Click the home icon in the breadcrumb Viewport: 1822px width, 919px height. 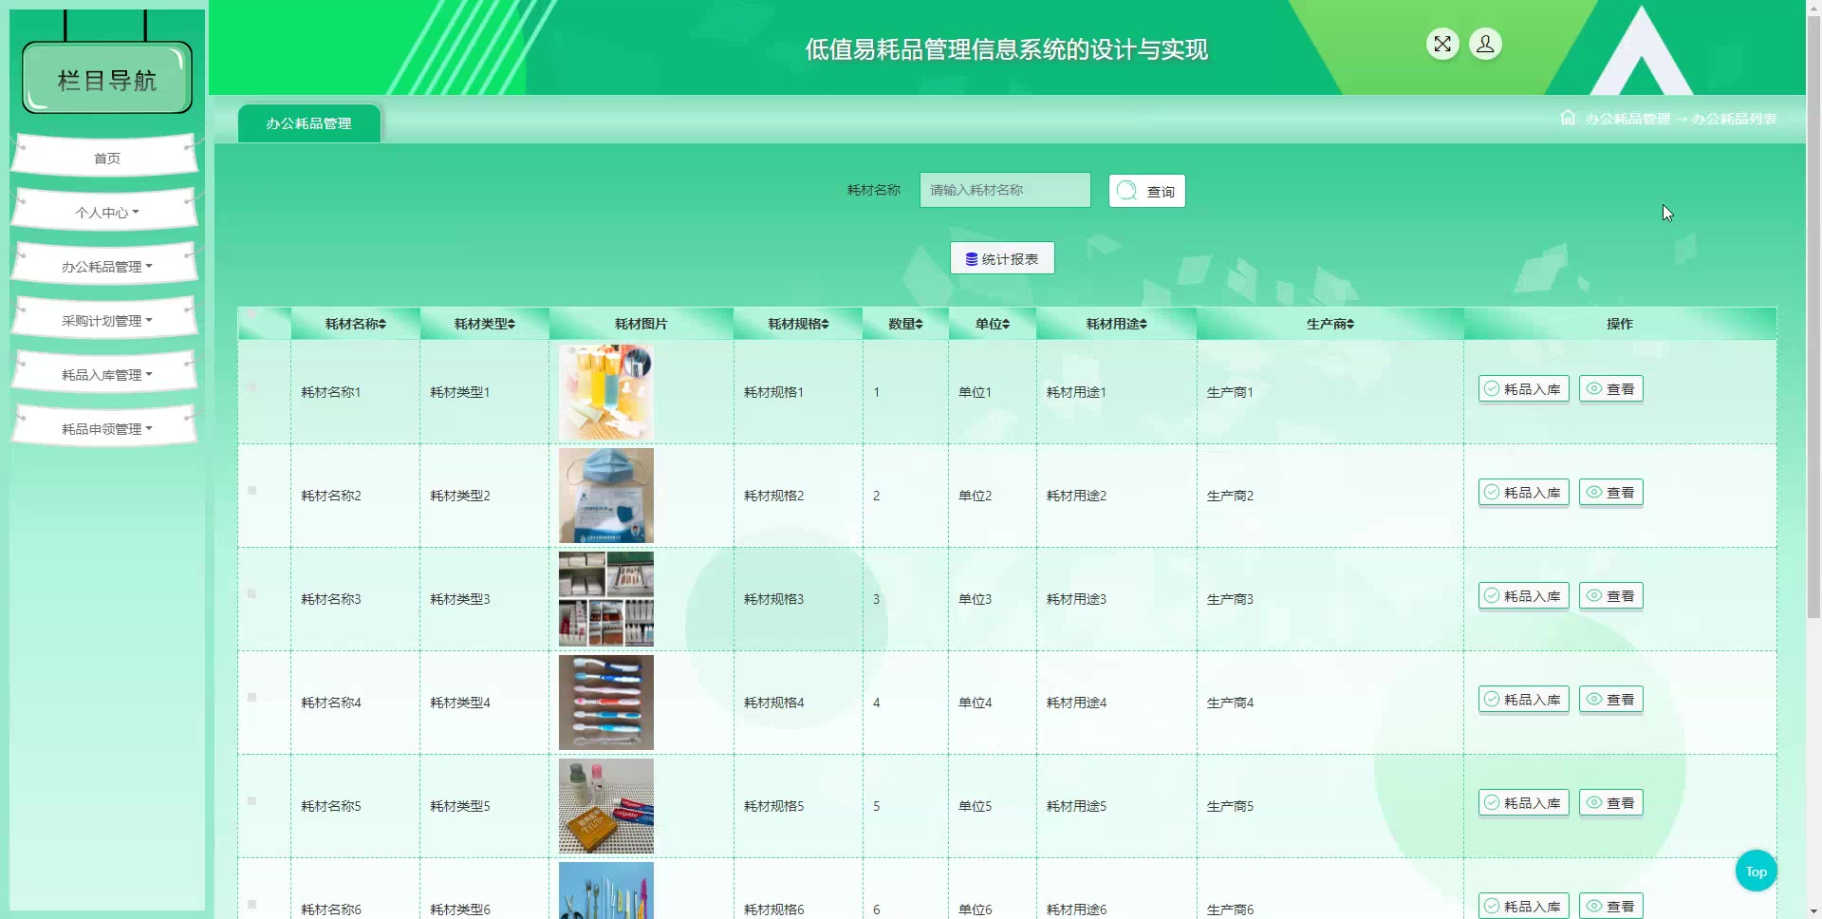click(1568, 118)
